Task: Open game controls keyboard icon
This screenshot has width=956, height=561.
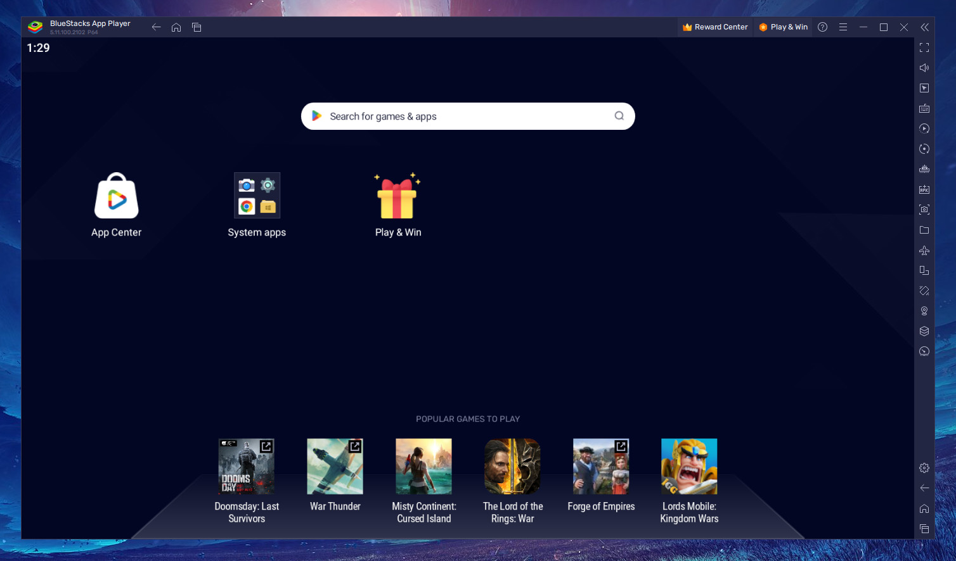Action: [924, 108]
